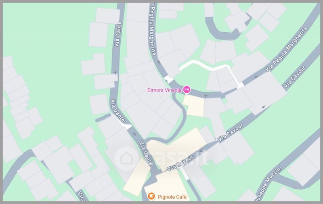
Task: Select the vertical Regina Margherita label above Dimora Vineola
Action: [153, 29]
